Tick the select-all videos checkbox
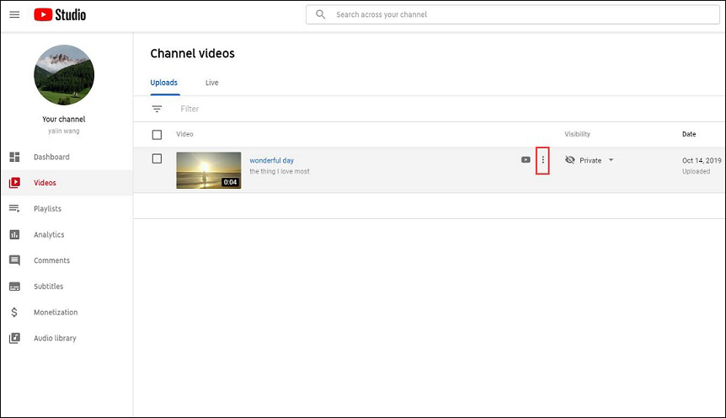This screenshot has height=418, width=726. (x=157, y=135)
